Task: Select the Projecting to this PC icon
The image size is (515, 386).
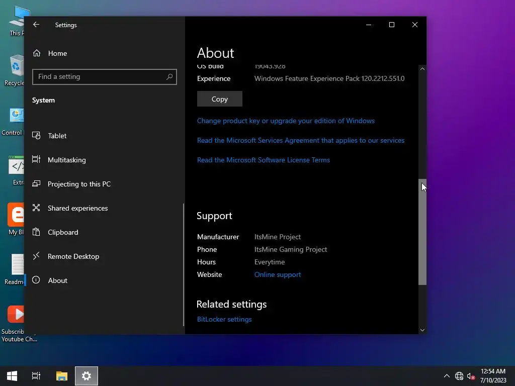Action: [36, 184]
